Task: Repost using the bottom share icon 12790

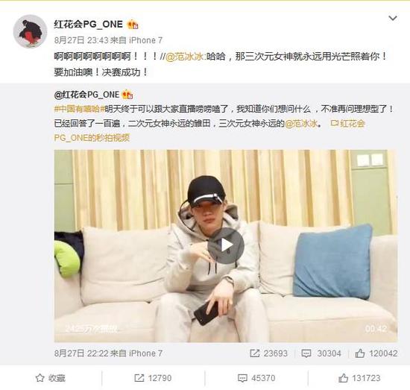Action: pos(153,378)
